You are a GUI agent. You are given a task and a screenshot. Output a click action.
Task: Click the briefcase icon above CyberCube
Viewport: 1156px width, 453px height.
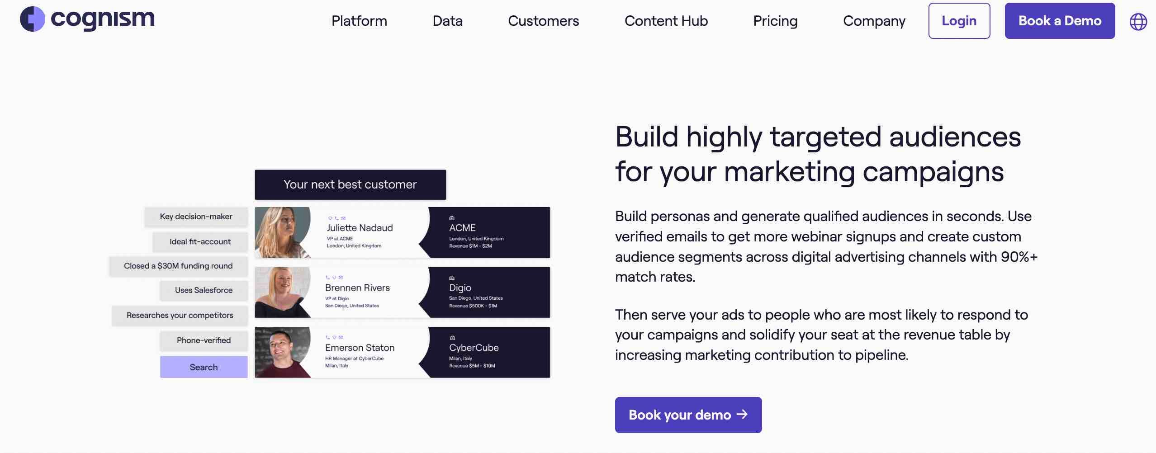452,338
